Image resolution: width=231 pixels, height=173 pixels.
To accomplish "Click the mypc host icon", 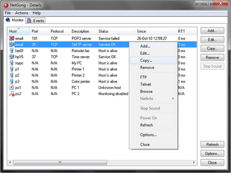I will 12,63.
